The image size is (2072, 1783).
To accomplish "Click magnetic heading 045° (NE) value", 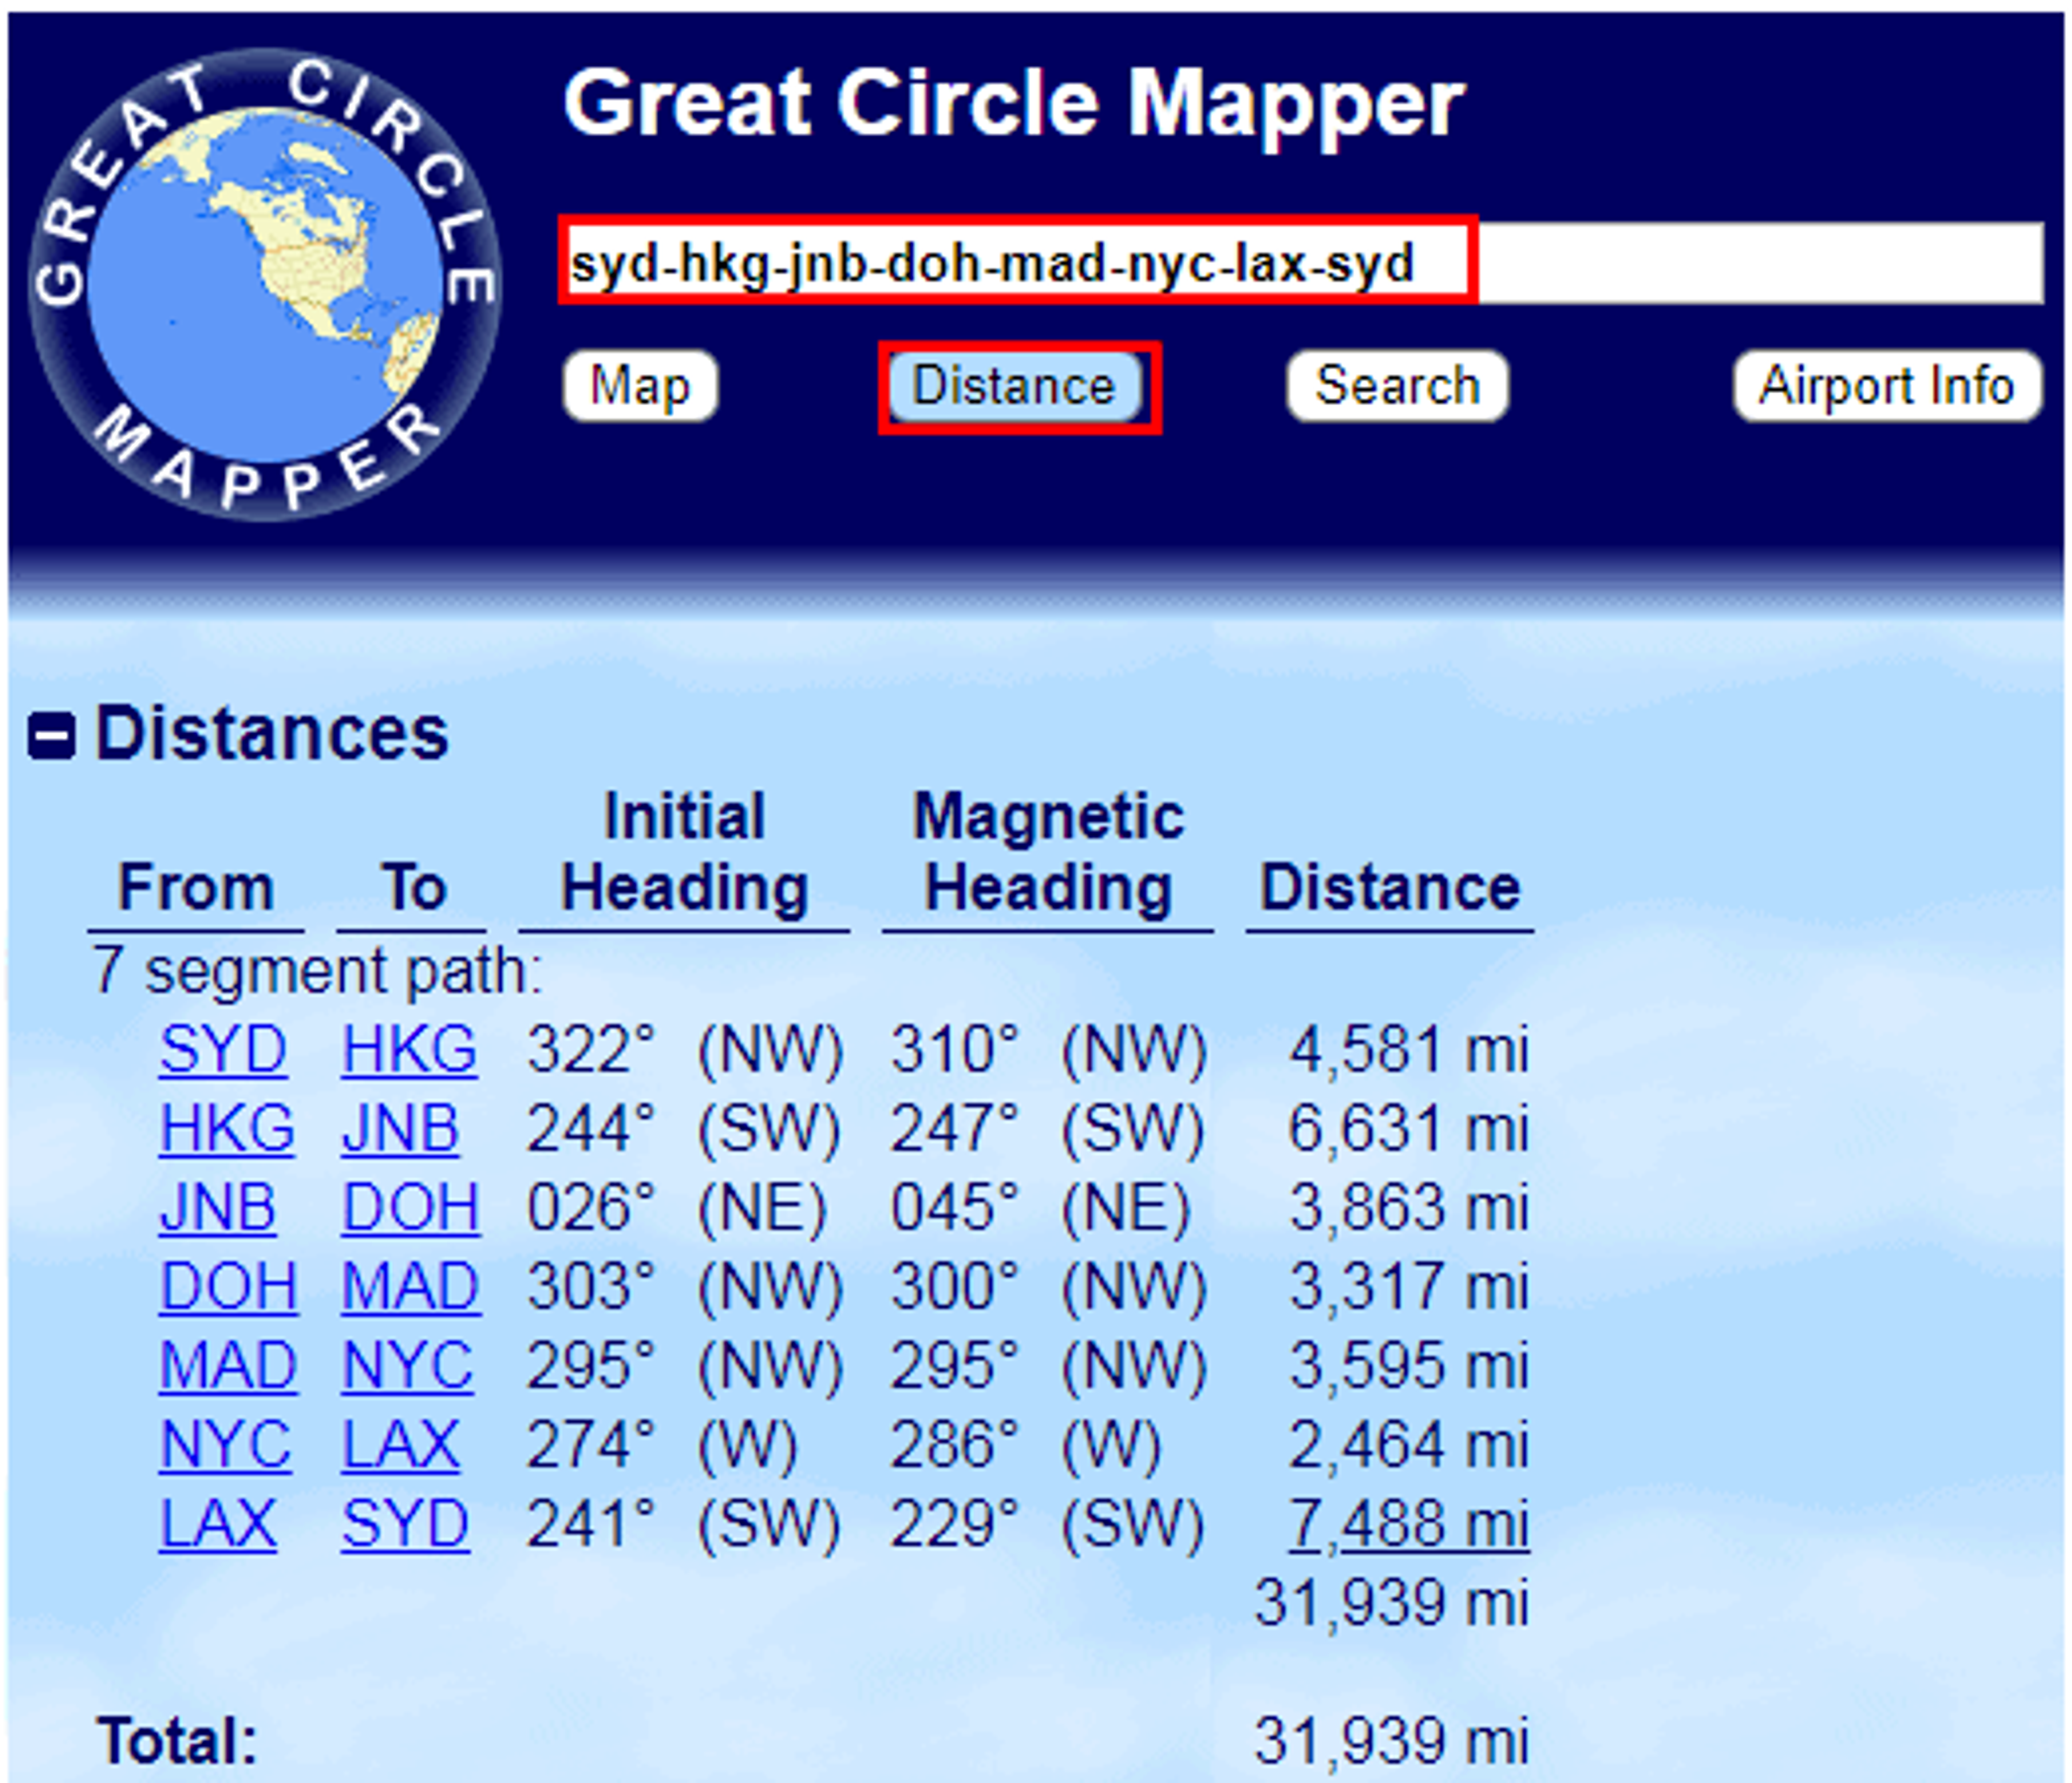I will (1041, 1208).
